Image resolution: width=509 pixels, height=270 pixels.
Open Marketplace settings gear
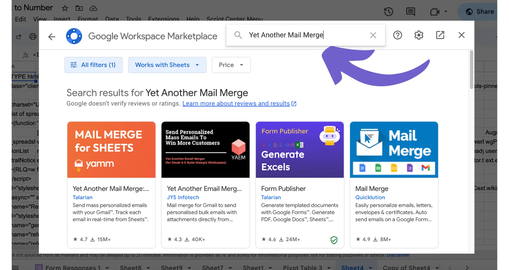click(x=419, y=35)
